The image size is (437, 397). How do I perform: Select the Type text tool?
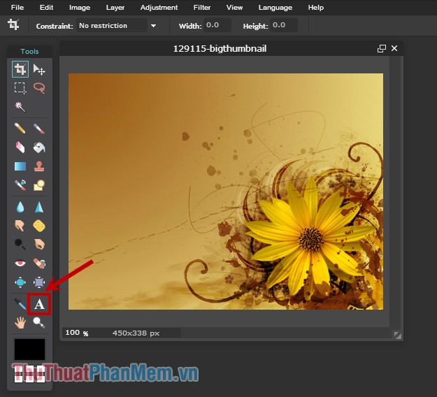39,304
